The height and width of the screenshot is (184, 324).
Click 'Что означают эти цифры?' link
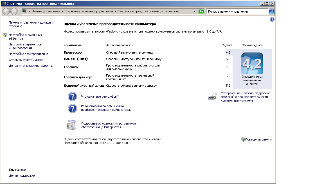(x=100, y=97)
